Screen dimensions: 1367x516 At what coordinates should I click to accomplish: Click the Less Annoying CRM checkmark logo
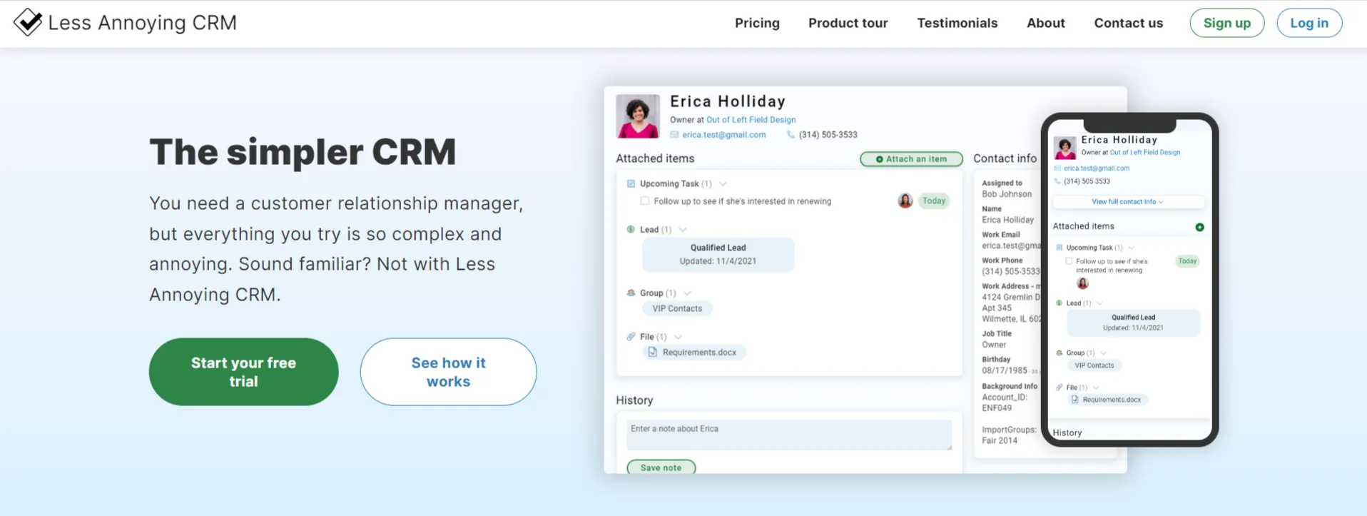pyautogui.click(x=28, y=22)
